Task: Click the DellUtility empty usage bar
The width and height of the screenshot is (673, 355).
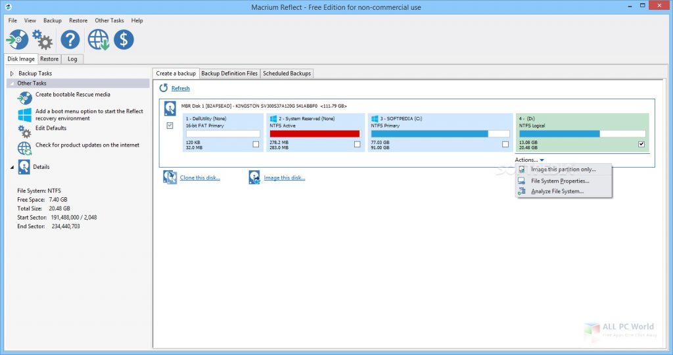Action: 223,134
